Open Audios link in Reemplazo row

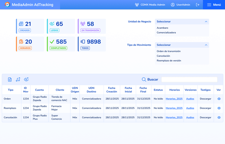(x=190, y=108)
